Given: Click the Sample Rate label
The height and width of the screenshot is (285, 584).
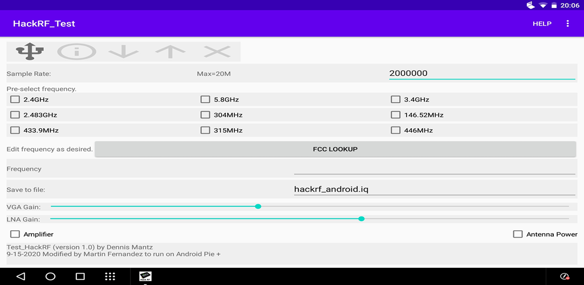Looking at the screenshot, I should [x=29, y=74].
